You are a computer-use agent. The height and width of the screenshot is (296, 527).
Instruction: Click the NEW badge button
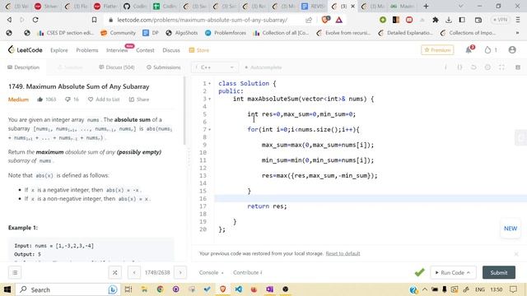tap(511, 229)
